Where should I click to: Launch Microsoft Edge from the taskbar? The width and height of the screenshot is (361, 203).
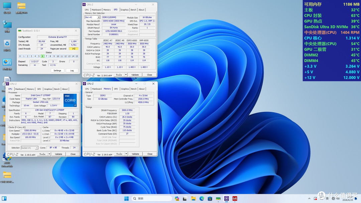pyautogui.click(x=202, y=198)
